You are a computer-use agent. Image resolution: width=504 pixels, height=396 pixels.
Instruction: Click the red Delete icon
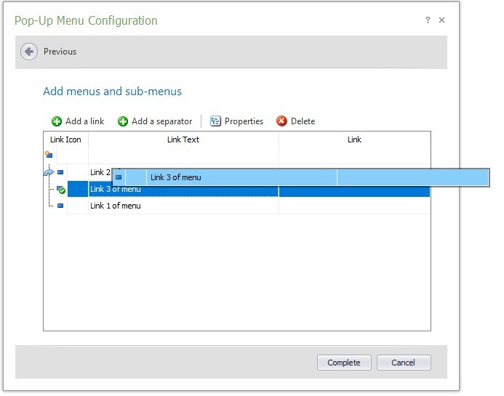tap(282, 121)
